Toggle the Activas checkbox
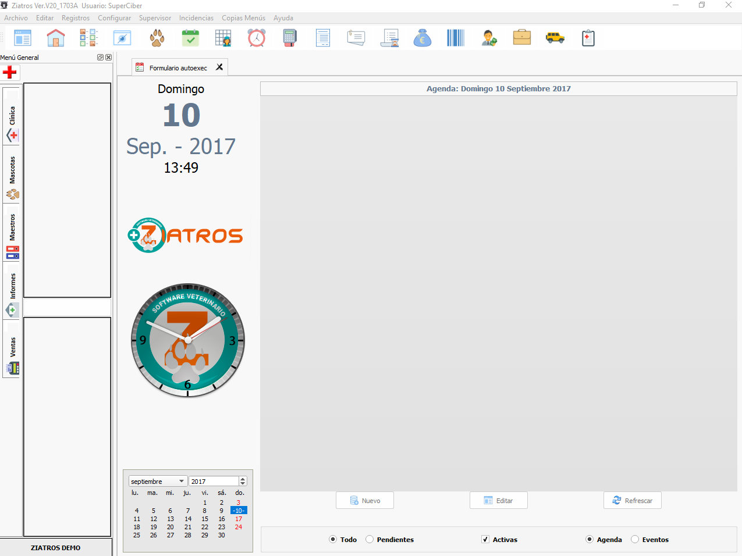This screenshot has height=556, width=742. click(x=485, y=540)
